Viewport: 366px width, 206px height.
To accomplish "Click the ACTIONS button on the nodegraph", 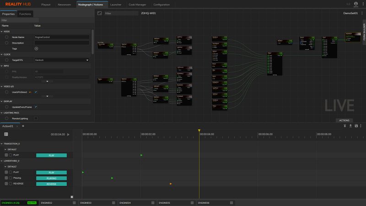I will [344, 120].
